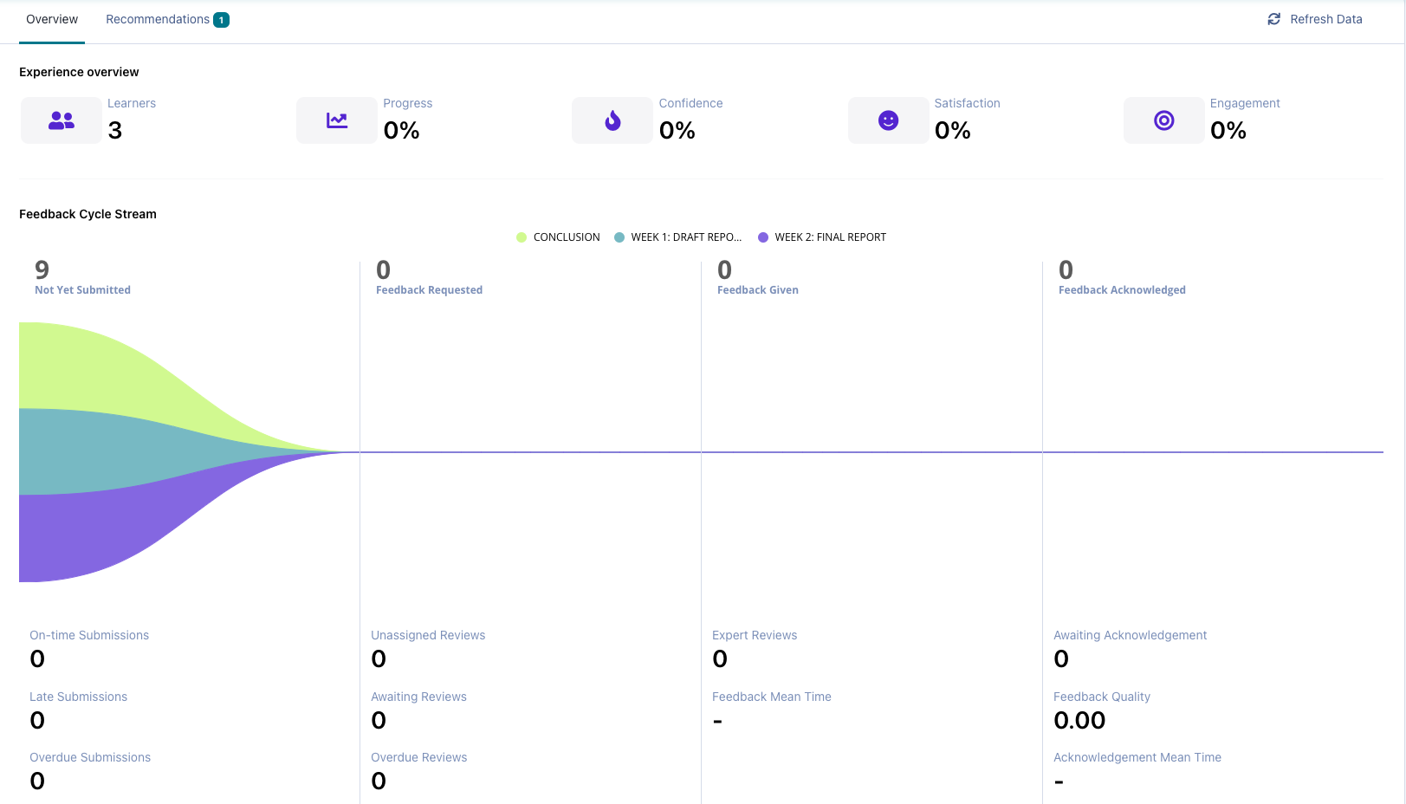Image resolution: width=1406 pixels, height=804 pixels.
Task: Click the refresh arrows icon
Action: pyautogui.click(x=1273, y=19)
